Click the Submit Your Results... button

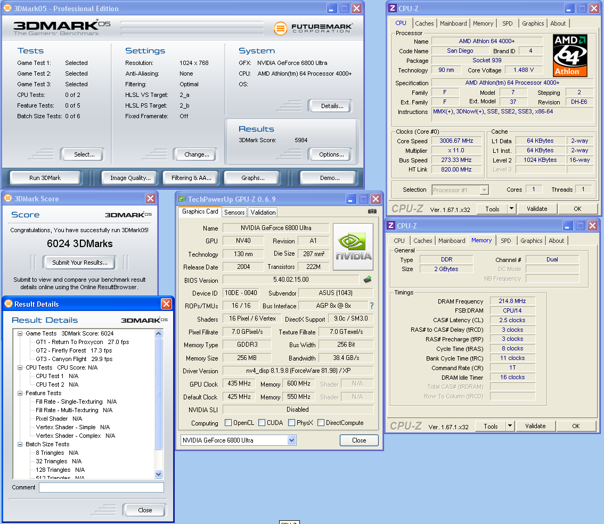click(x=80, y=263)
